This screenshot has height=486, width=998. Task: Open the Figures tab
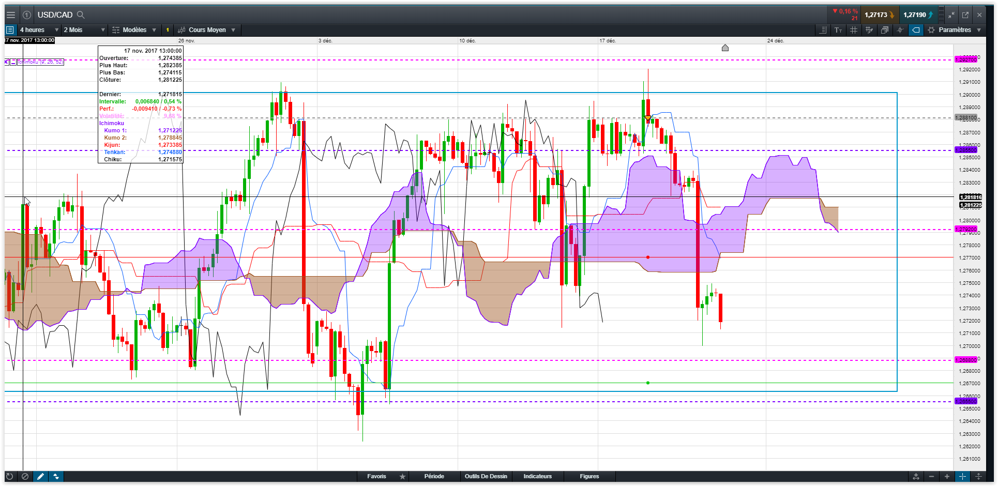589,476
